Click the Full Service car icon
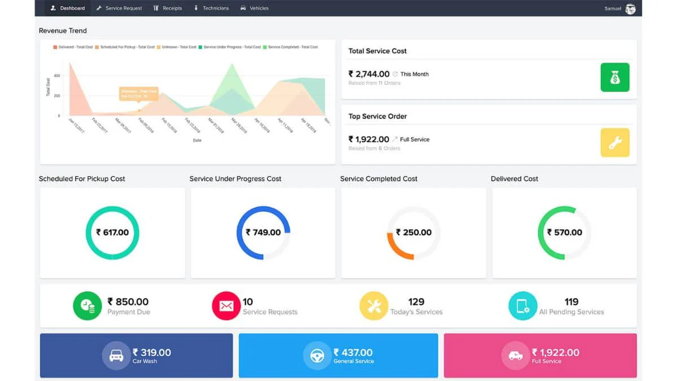 coord(516,356)
